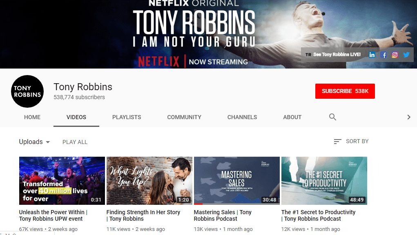This screenshot has height=235, width=417.
Task: Click the 30:48 duration badge
Action: click(270, 200)
